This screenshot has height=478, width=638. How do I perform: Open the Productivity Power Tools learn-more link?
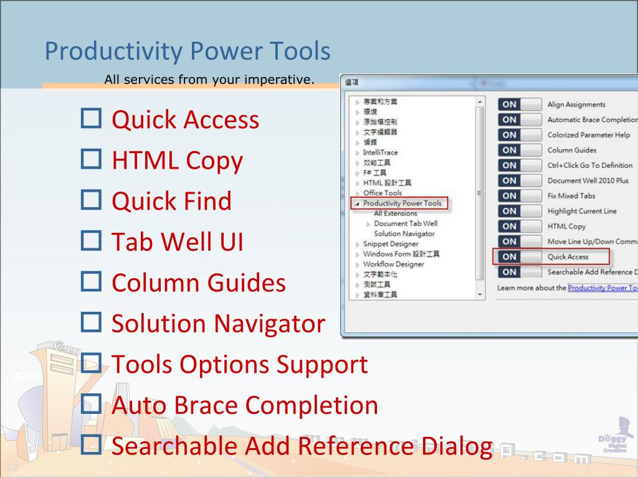coord(602,288)
